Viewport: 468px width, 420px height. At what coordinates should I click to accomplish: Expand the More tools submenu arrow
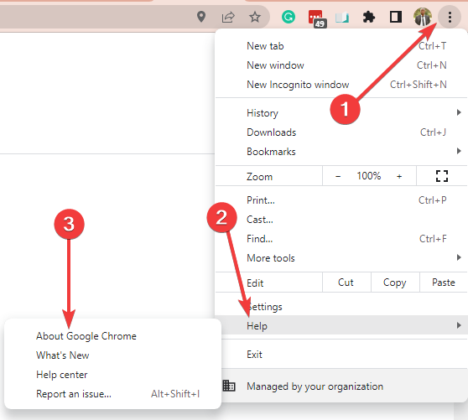[459, 257]
